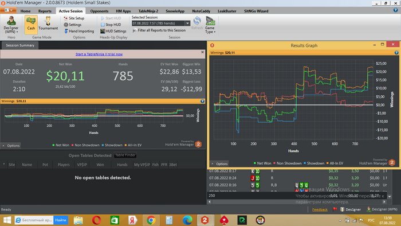Expand Options under the session graph

tap(11, 145)
